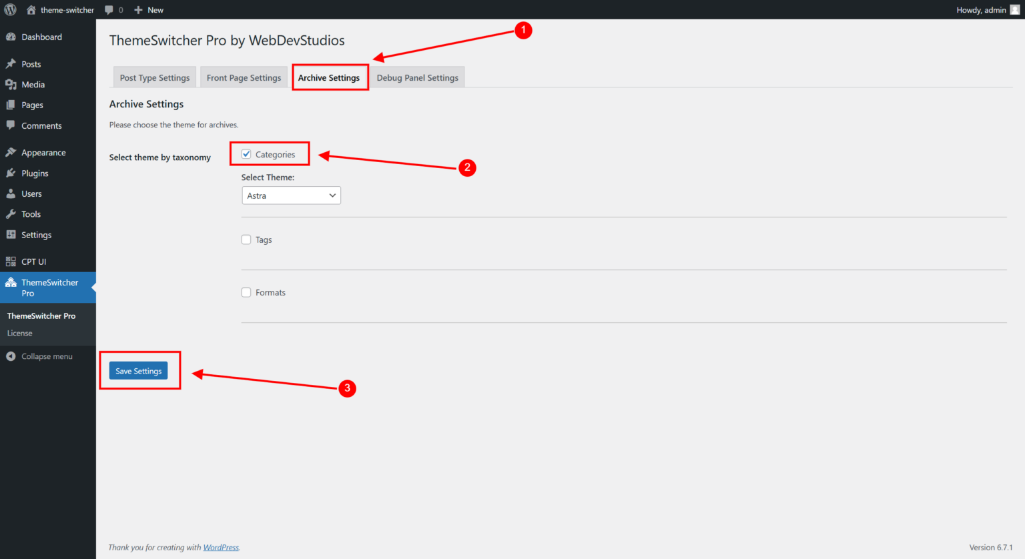The image size is (1025, 559).
Task: Open the Appearance paintbrush icon
Action: [x=11, y=152]
